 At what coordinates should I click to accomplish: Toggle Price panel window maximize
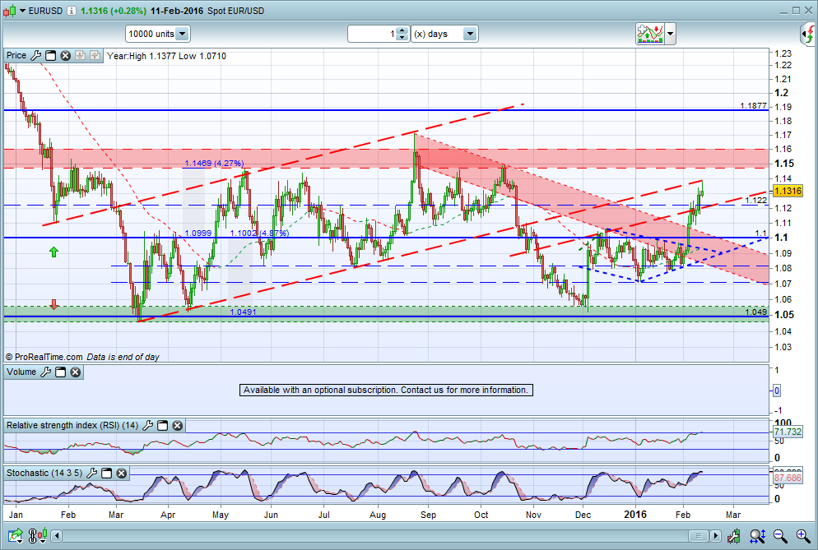(x=49, y=56)
